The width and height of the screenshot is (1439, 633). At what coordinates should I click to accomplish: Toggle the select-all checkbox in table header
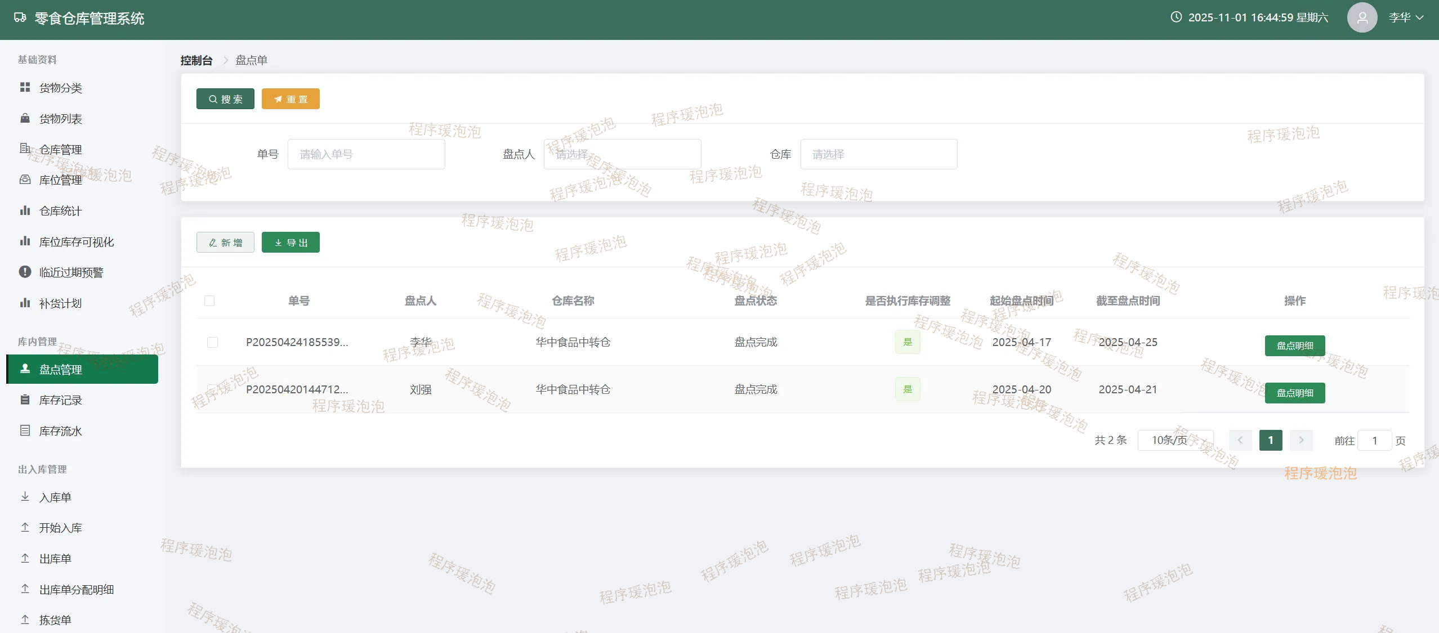point(209,300)
